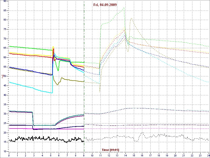
Task: Select the dashed current-time marker line at hour 9
Action: [84, 76]
